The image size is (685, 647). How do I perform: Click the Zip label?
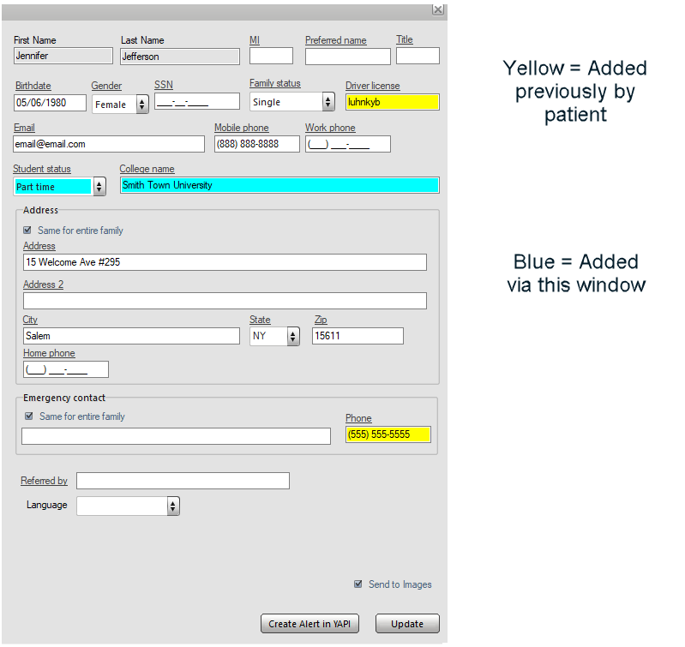tap(321, 320)
